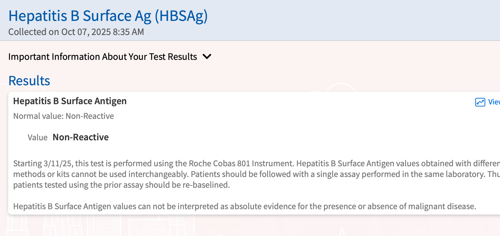This screenshot has width=500, height=236.
Task: Click the '(HBSAg)' abbreviation in the title
Action: pos(181,16)
